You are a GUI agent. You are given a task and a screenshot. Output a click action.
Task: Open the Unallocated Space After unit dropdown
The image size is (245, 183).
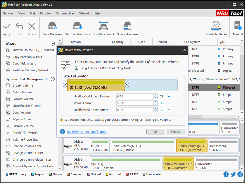[169, 110]
